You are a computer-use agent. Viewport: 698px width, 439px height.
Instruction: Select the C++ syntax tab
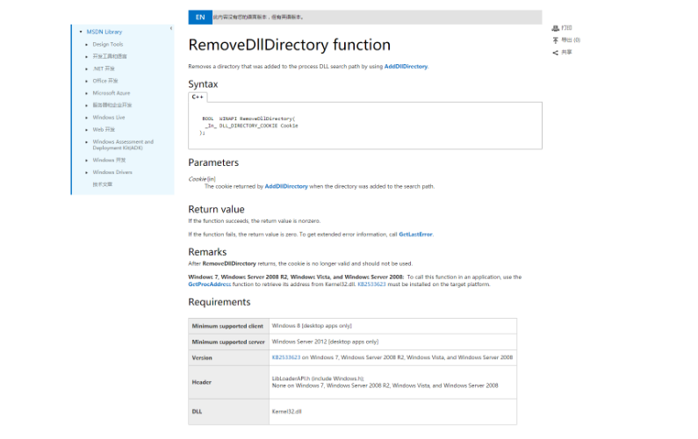198,97
